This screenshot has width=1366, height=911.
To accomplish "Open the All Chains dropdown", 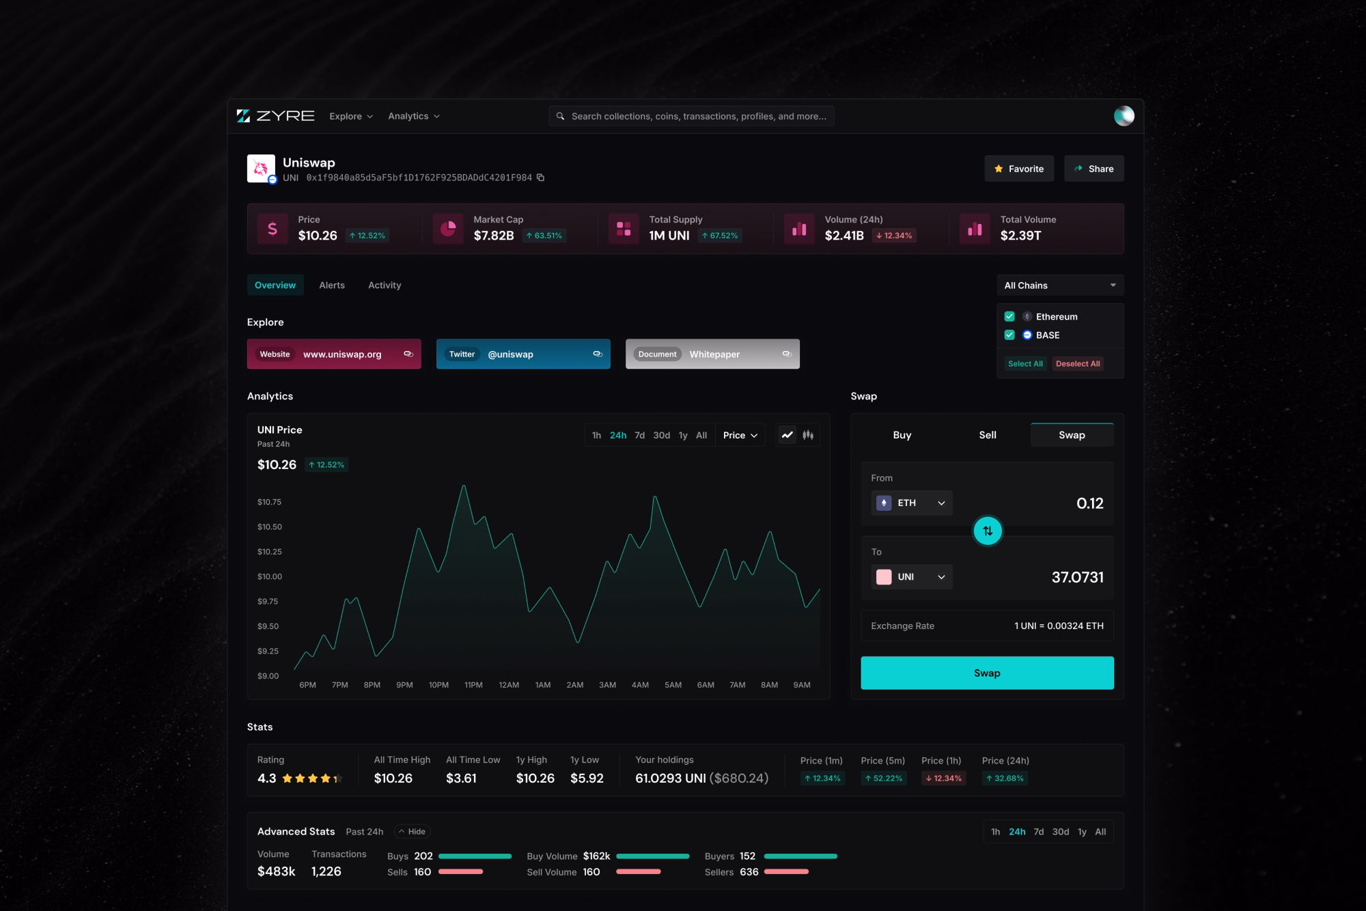I will click(1059, 285).
